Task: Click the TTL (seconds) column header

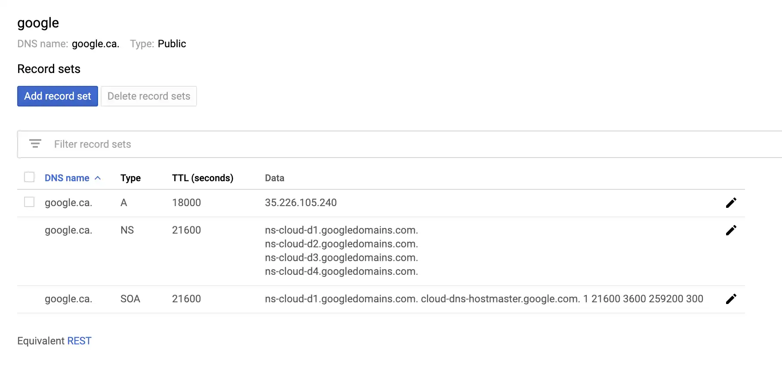Action: click(x=203, y=178)
